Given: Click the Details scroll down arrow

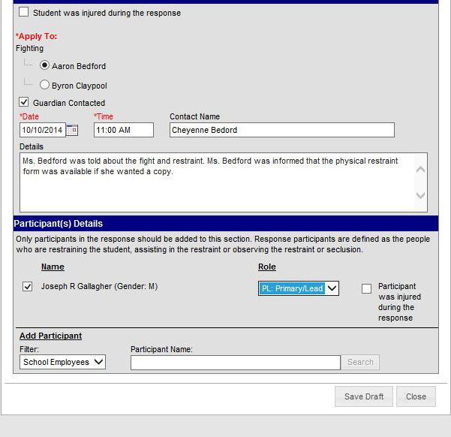Looking at the screenshot, I should 420,195.
